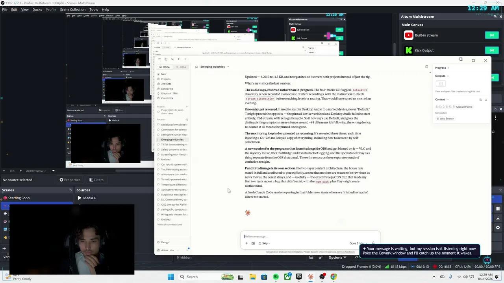The image size is (504, 283).
Task: Click the pause icon in OBS controls
Action: [498, 209]
